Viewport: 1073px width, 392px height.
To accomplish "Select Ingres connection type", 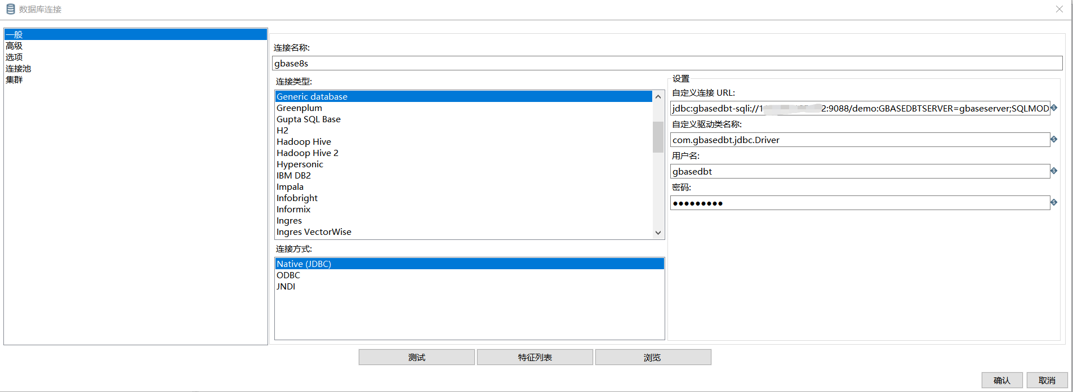I will (464, 220).
